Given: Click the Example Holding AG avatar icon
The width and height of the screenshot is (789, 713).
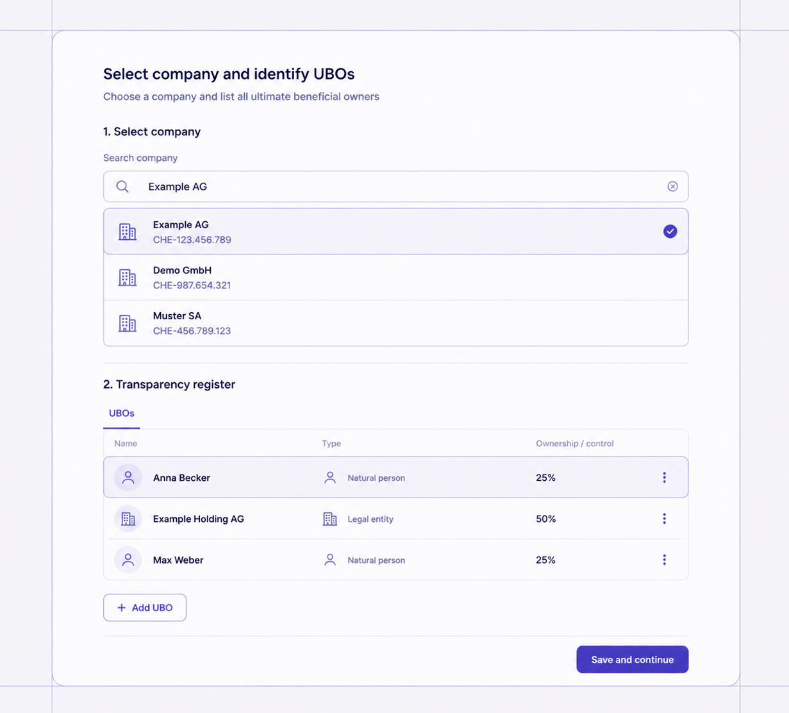Looking at the screenshot, I should (x=128, y=519).
